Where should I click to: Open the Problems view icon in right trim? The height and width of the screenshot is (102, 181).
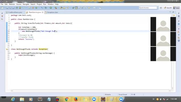[x=179, y=32]
